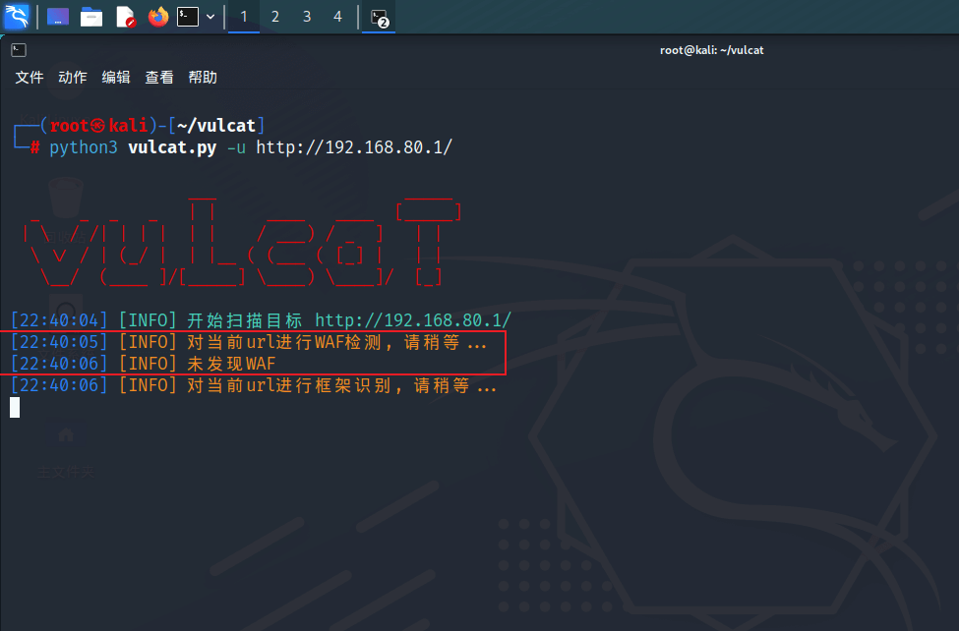Open the 查看 (View) menu
Screen dimensions: 959x631
159,78
